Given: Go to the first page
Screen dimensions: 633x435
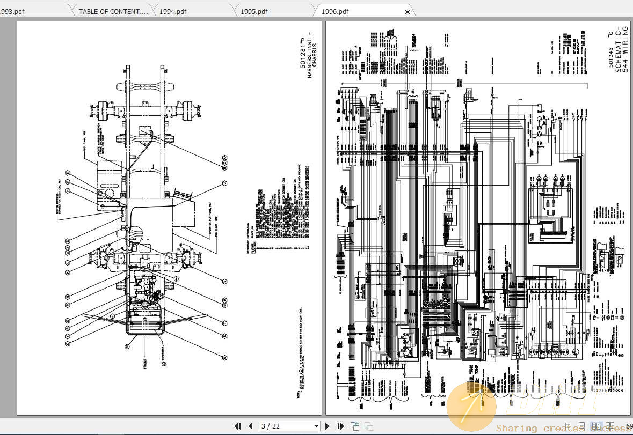Looking at the screenshot, I should coord(237,426).
